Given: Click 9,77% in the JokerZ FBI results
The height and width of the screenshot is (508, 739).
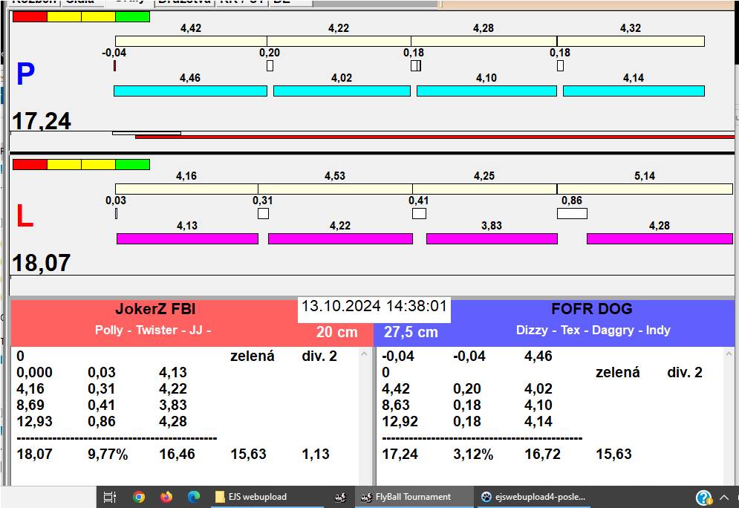Looking at the screenshot, I should 108,455.
